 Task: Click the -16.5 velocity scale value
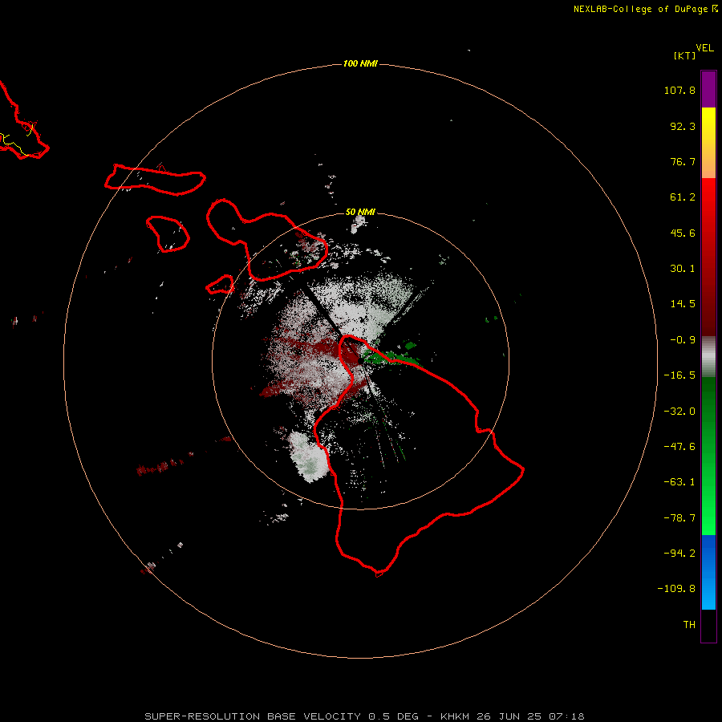click(679, 375)
